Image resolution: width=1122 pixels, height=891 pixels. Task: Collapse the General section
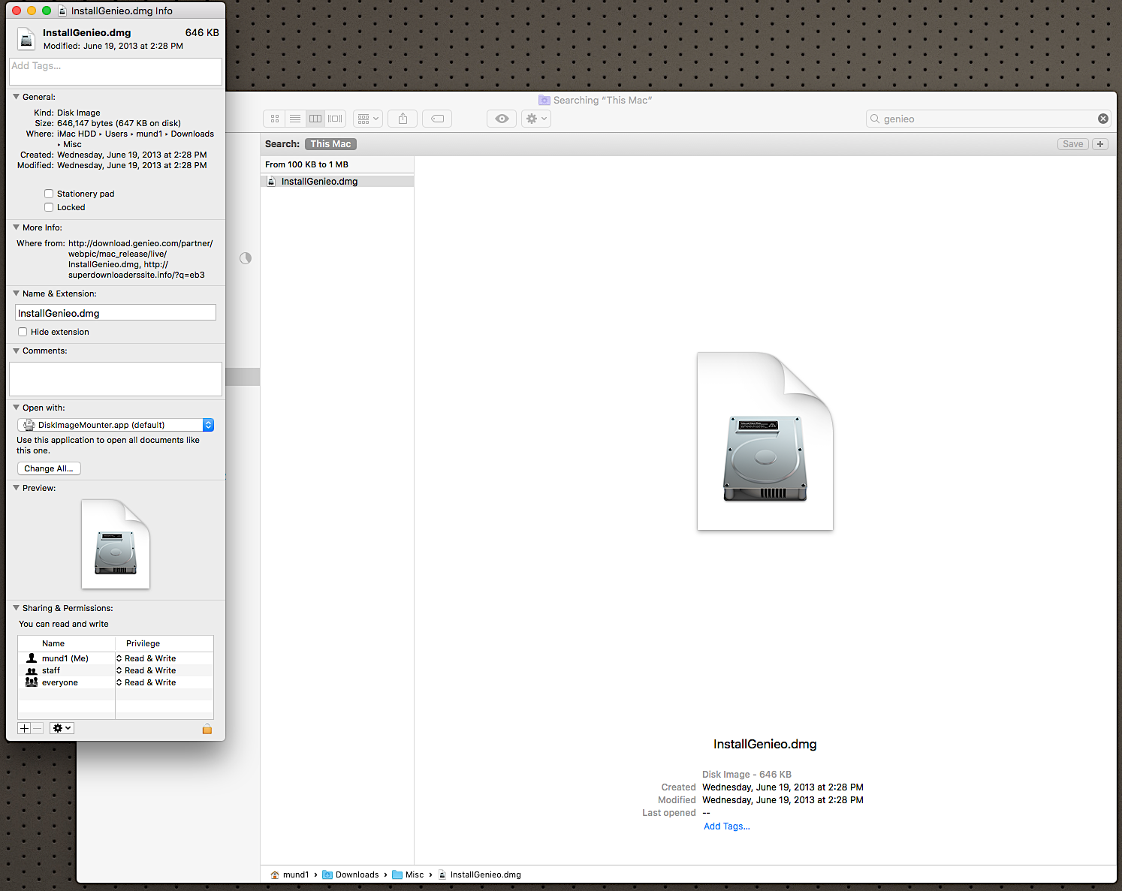click(x=17, y=97)
